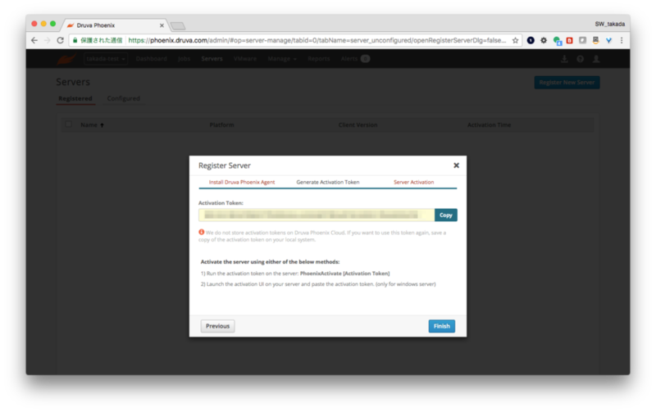The image size is (656, 412).
Task: Click the Client Version column header
Action: (x=358, y=125)
